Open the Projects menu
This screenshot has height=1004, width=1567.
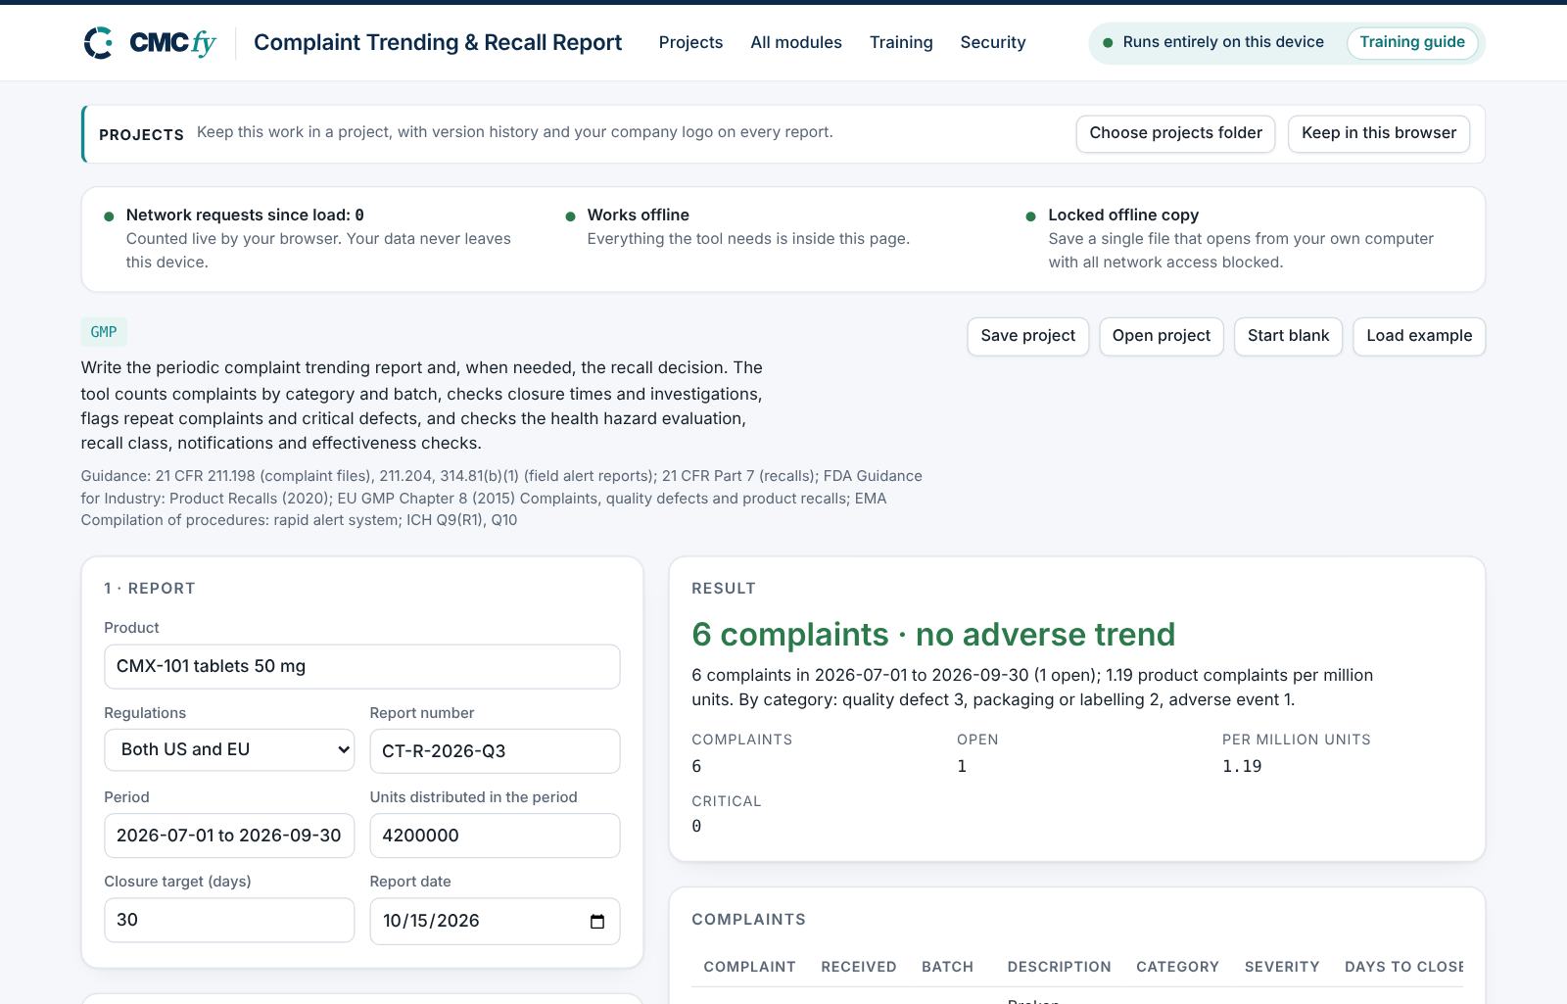pyautogui.click(x=690, y=42)
